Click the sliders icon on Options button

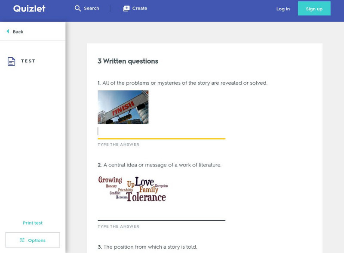coord(22,240)
